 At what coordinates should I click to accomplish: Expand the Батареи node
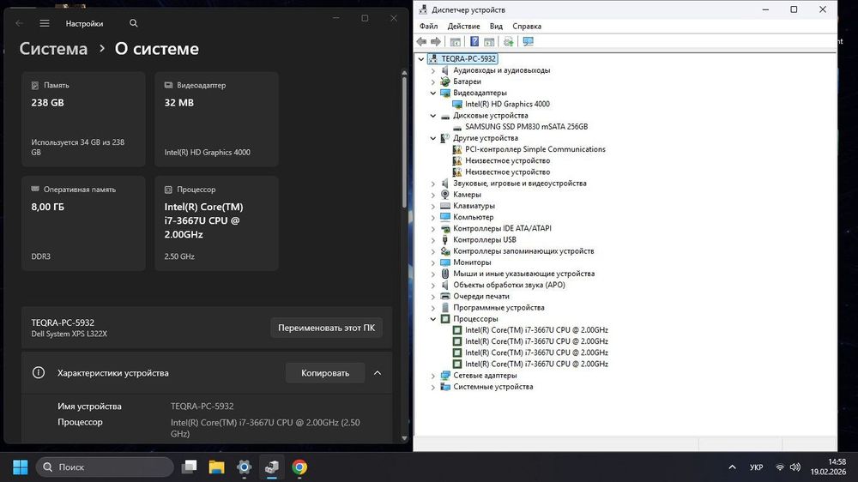point(433,81)
